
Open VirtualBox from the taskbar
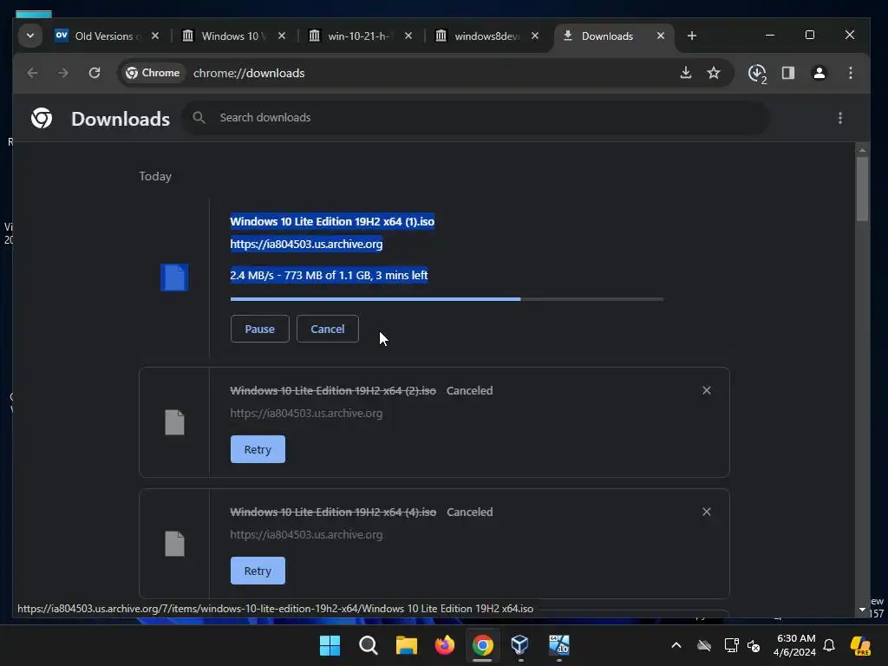(x=520, y=645)
